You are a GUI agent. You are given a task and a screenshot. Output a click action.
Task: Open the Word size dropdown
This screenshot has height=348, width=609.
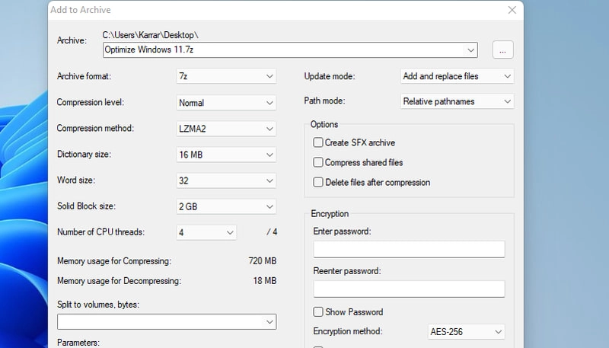(225, 180)
